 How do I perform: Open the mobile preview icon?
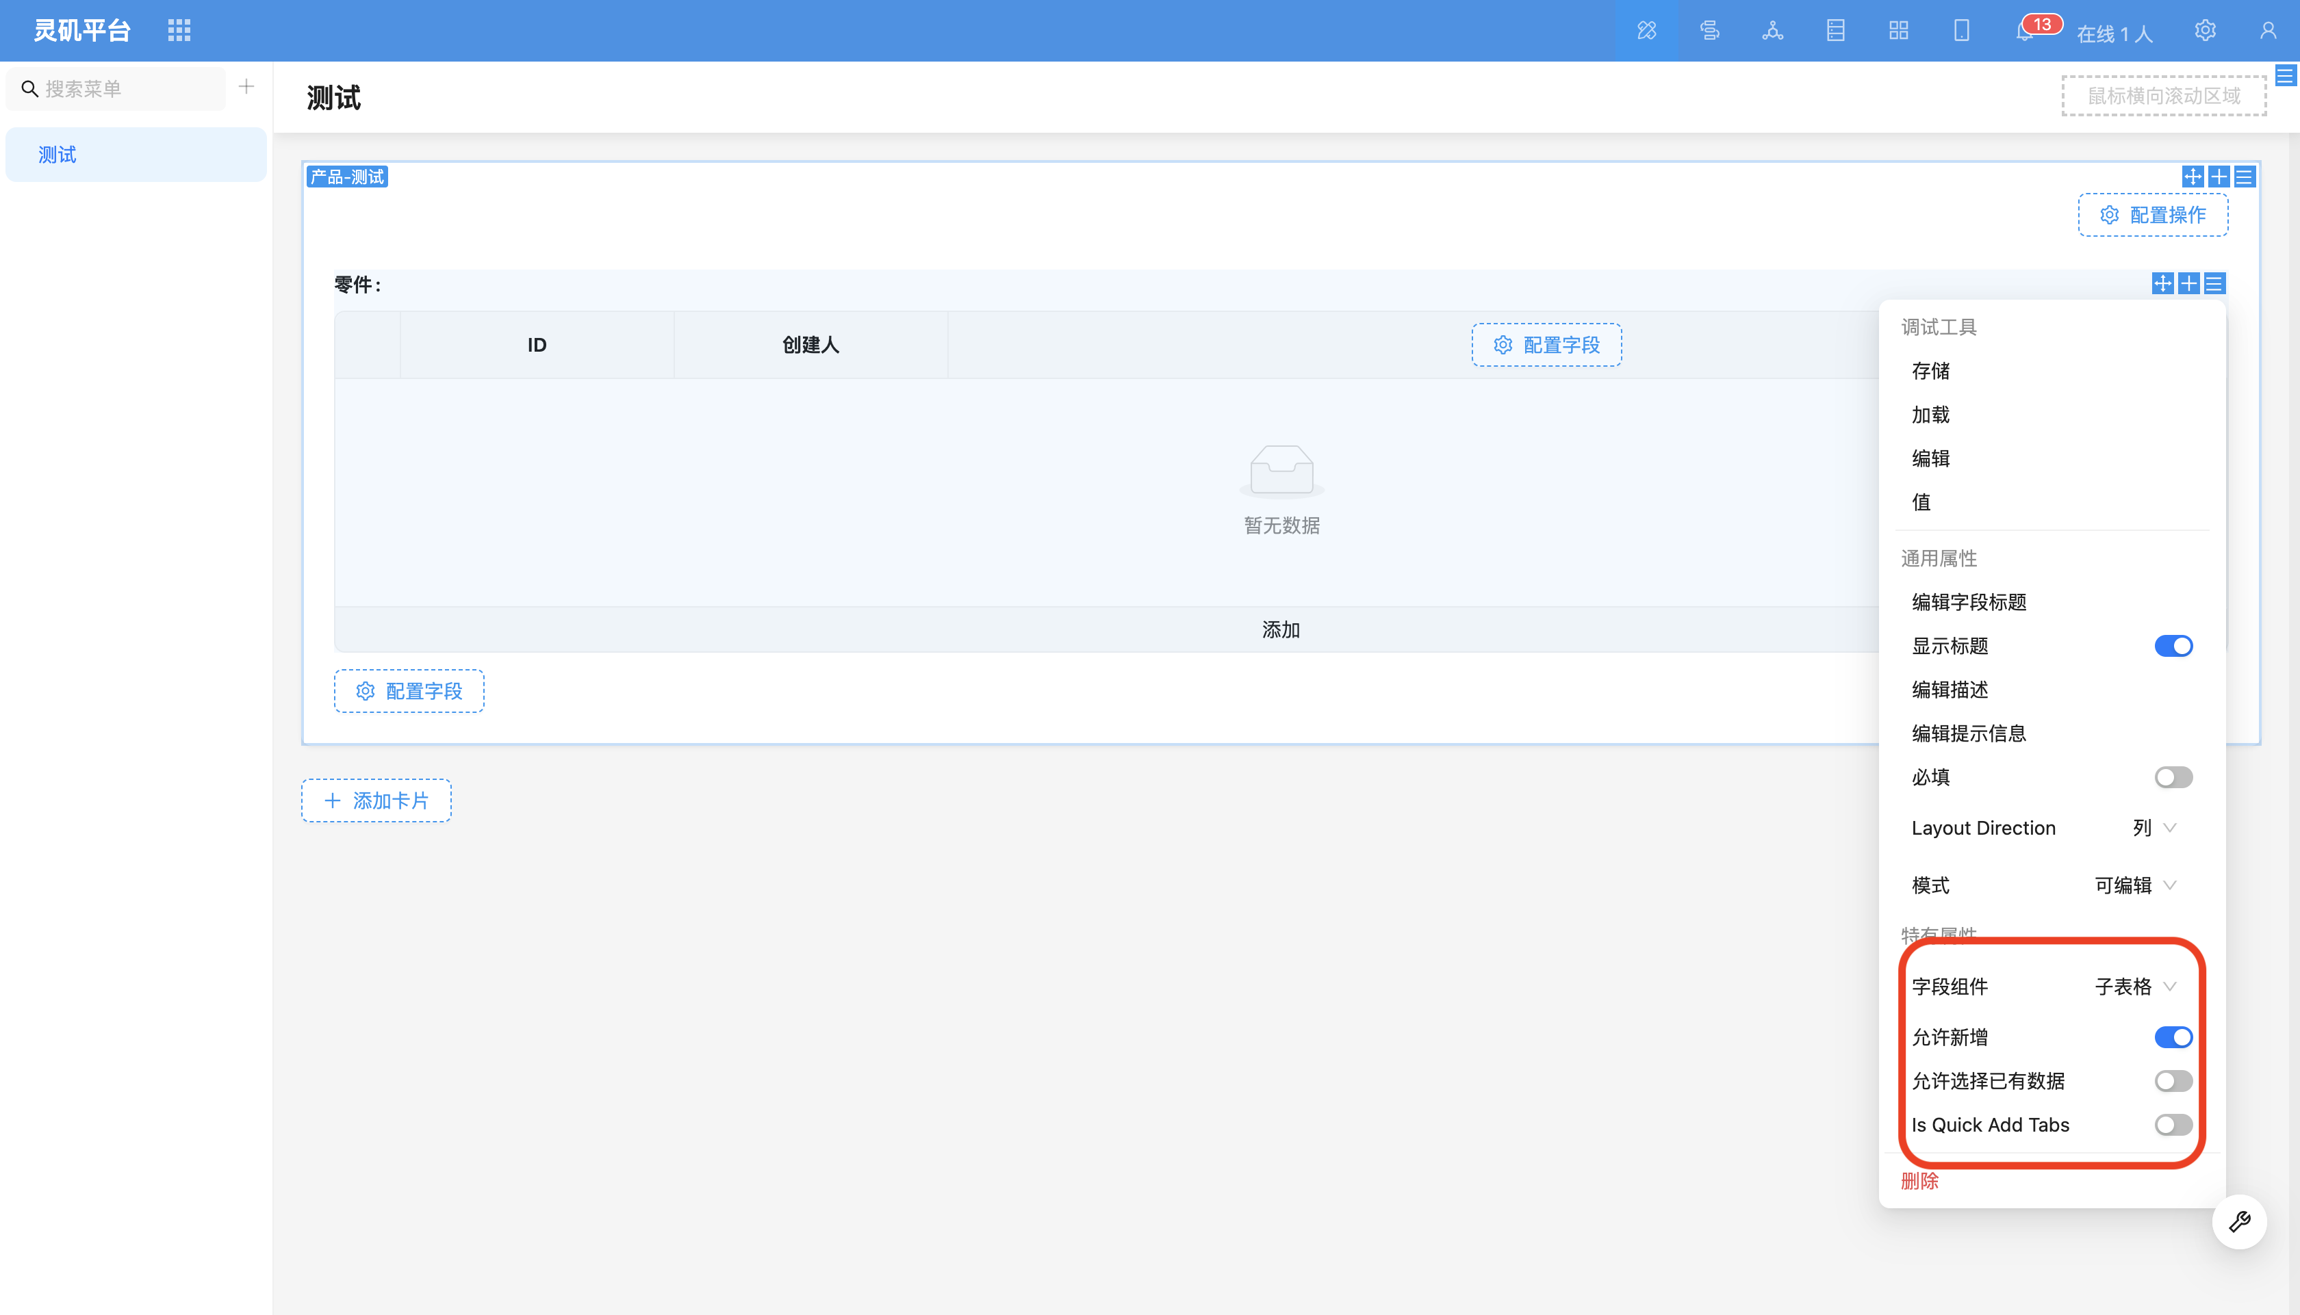coord(1961,31)
